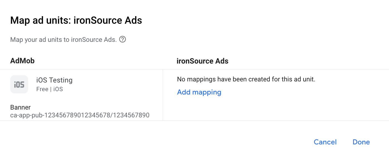Click the Banner ad unit label

point(20,107)
